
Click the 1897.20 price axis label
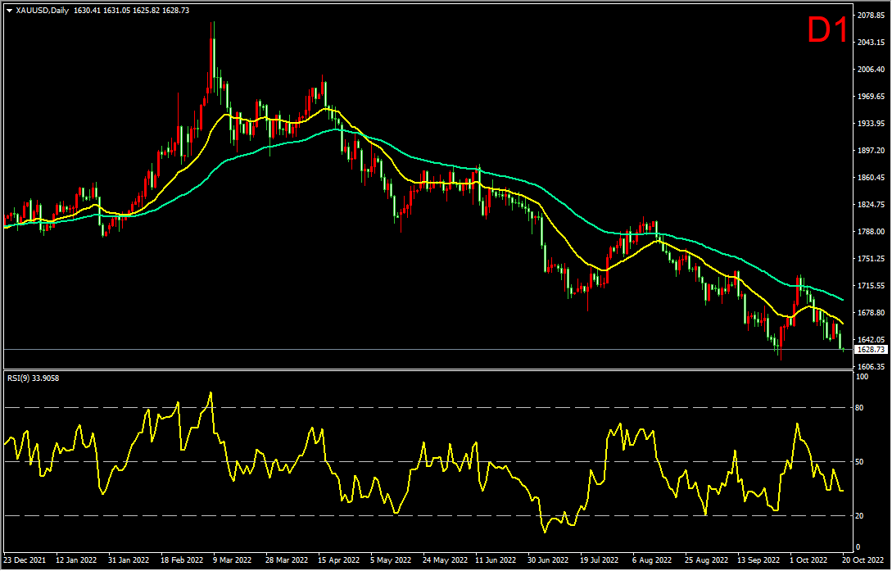pyautogui.click(x=871, y=151)
